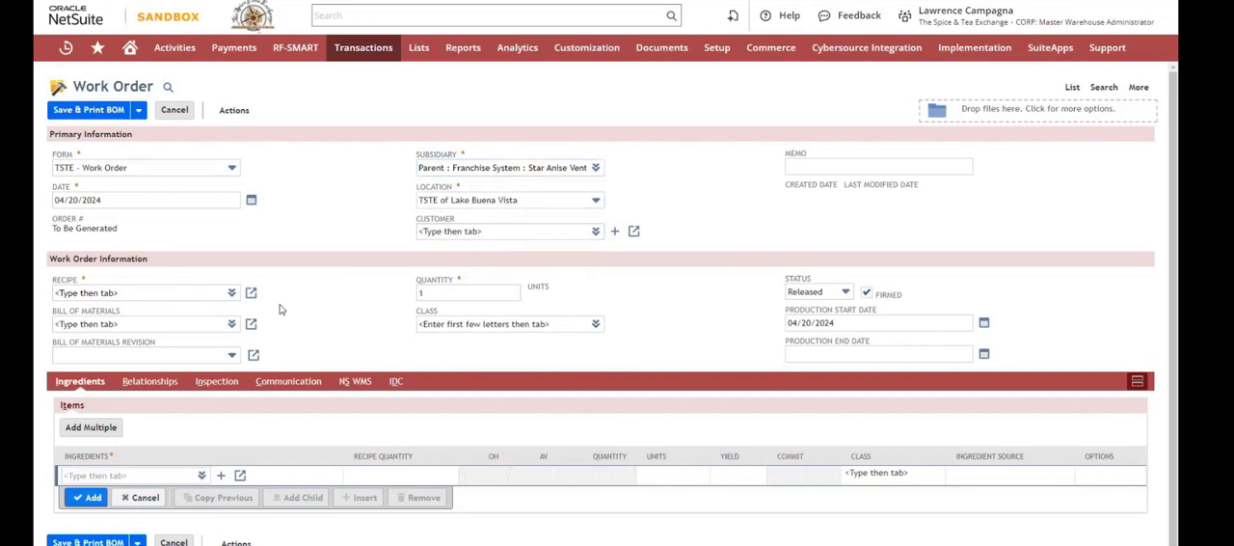Open the Date calendar picker icon

(x=251, y=200)
